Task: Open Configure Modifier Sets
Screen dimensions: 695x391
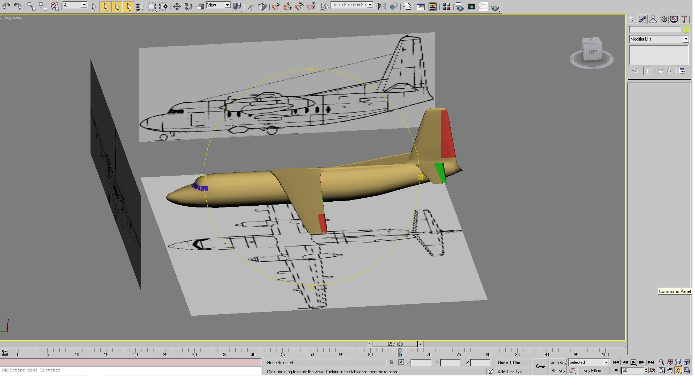Action: pyautogui.click(x=682, y=71)
